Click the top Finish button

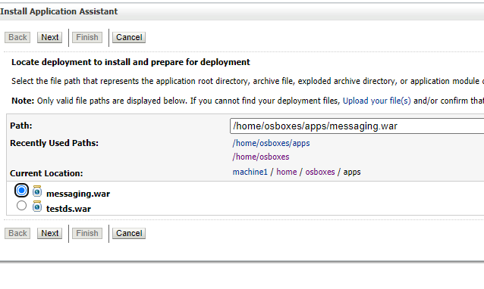point(87,38)
